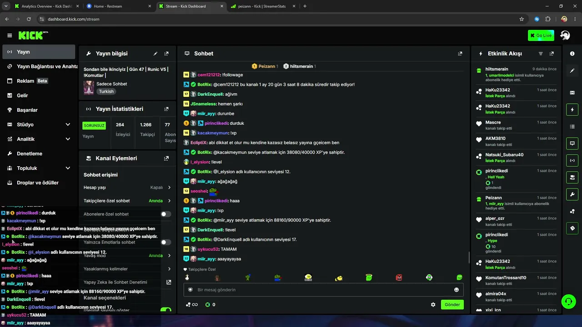582x327 pixels.
Task: Click the list icon in the right sidebar
Action: click(572, 126)
